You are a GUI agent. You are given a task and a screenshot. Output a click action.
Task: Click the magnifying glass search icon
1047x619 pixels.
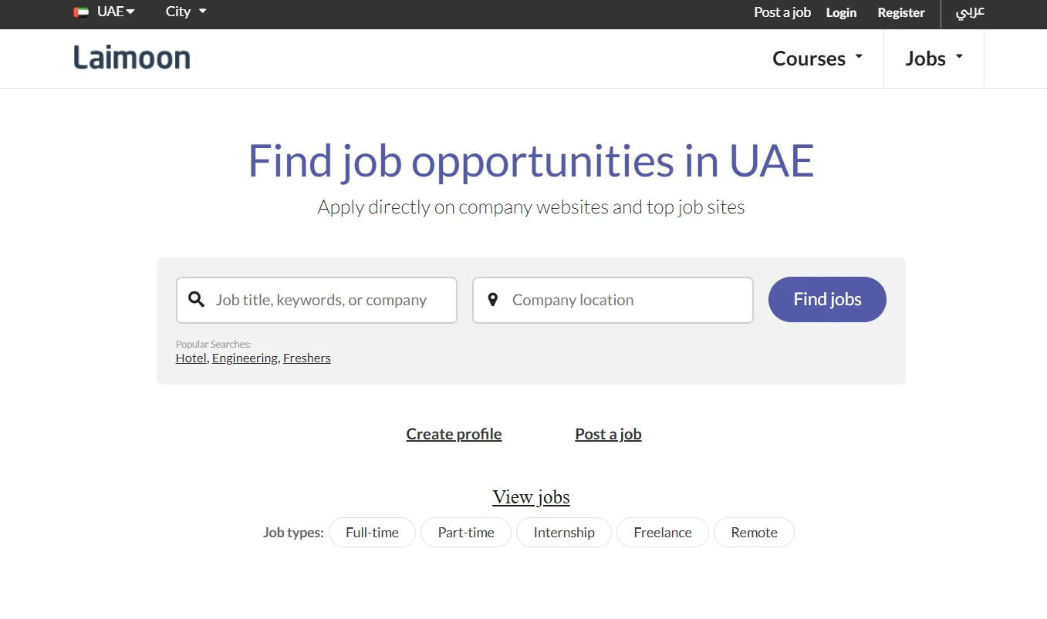[x=197, y=299]
